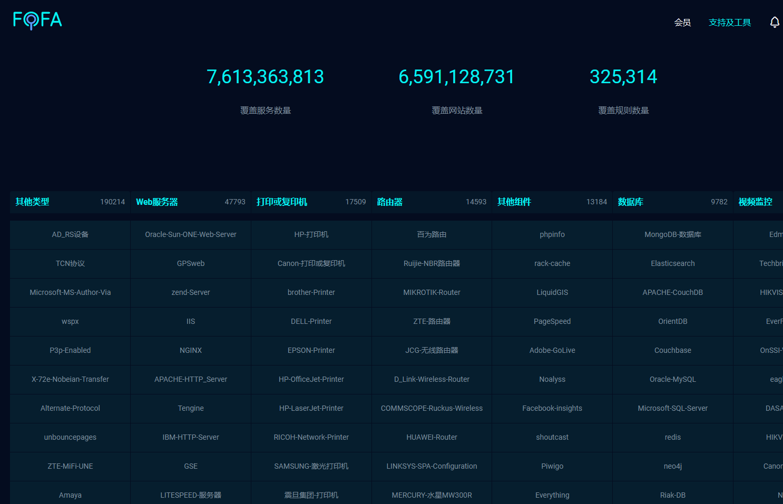The height and width of the screenshot is (504, 783).
Task: Click the wspx entry
Action: point(70,321)
